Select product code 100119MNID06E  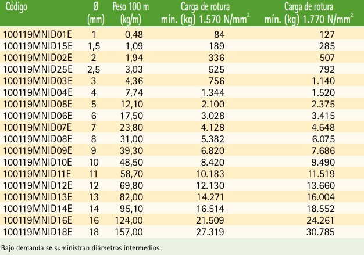point(38,116)
